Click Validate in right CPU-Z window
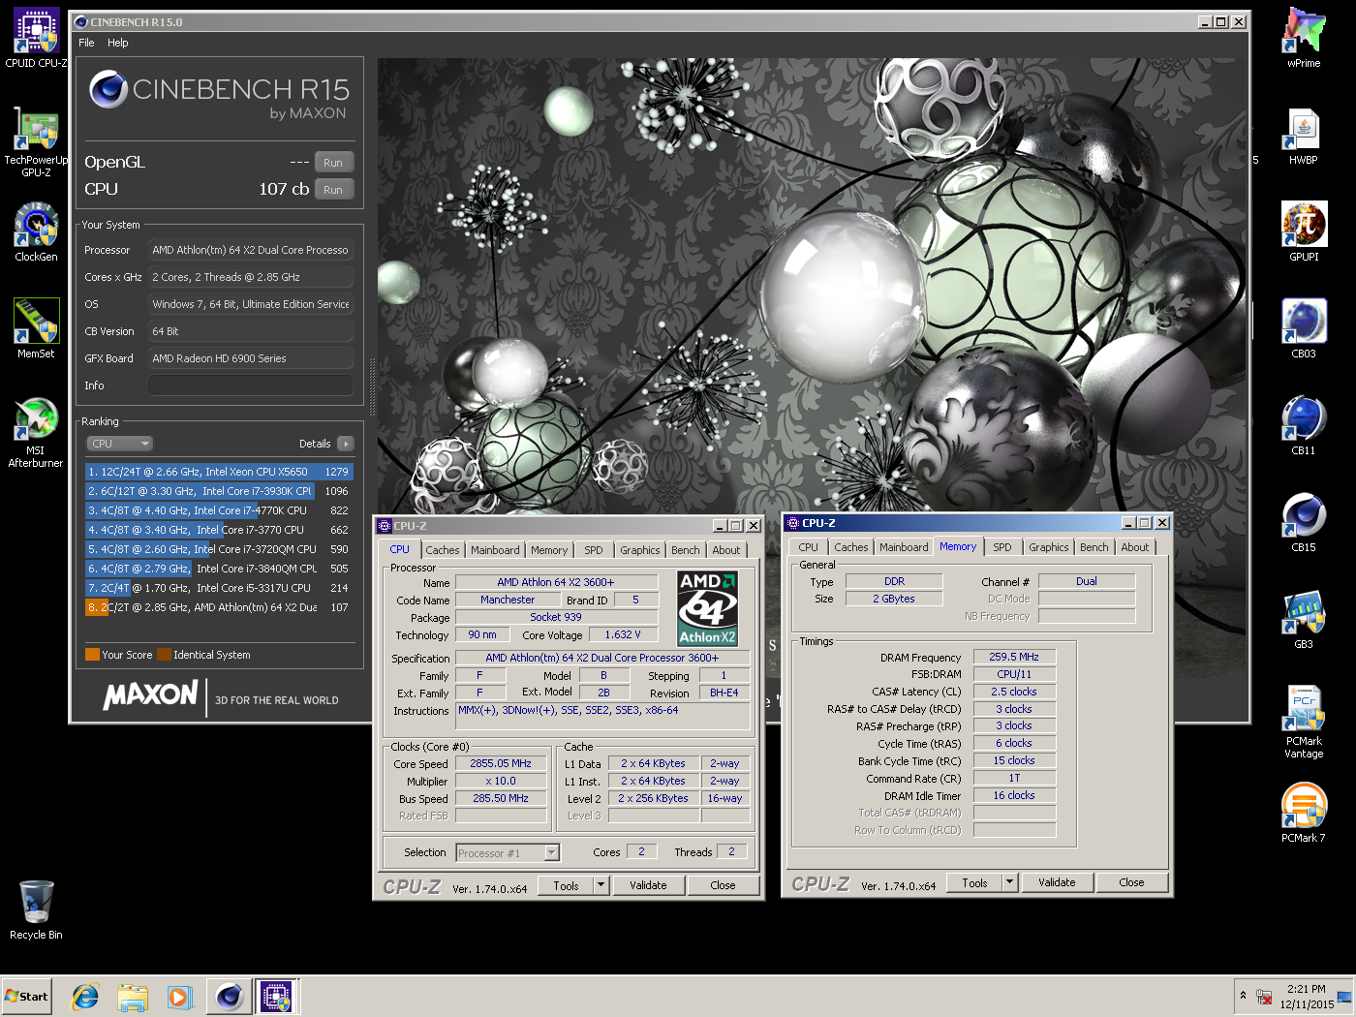This screenshot has width=1356, height=1017. click(1057, 883)
